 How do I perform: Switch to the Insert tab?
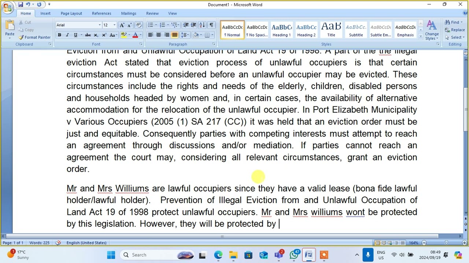click(45, 14)
